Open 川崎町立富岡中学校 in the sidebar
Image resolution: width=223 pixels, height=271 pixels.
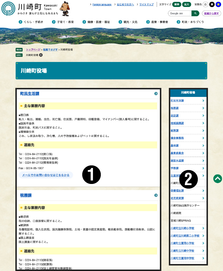(x=182, y=258)
